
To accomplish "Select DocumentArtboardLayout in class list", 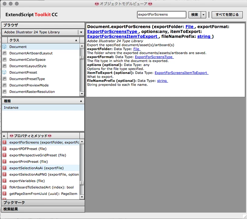I will coord(41,53).
